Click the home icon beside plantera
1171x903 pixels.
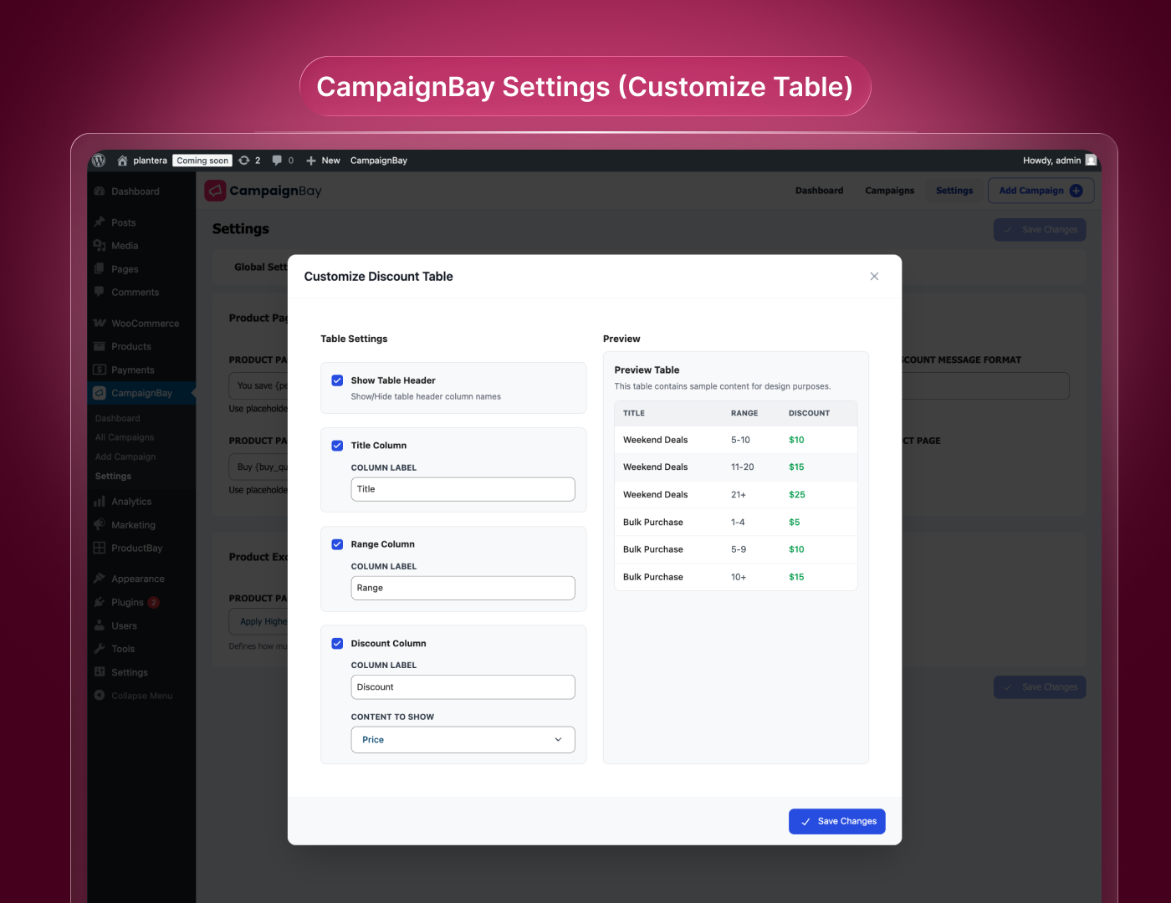pyautogui.click(x=122, y=161)
